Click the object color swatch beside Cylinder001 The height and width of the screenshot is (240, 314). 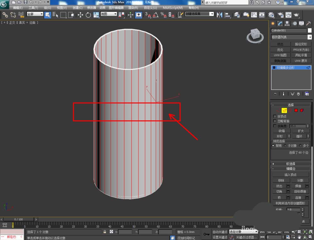pos(310,30)
